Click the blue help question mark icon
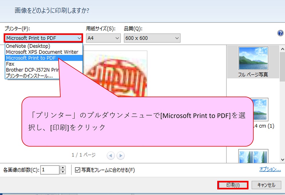Screen dimensions: 285x195 point(280,33)
